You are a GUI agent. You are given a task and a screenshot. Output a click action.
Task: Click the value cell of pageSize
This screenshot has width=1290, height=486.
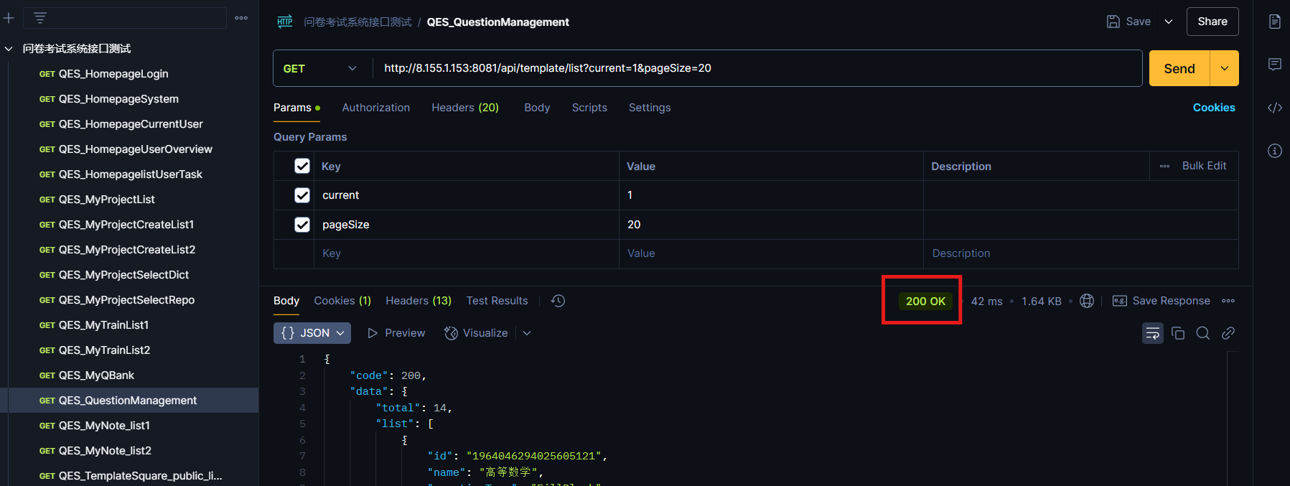pyautogui.click(x=771, y=225)
